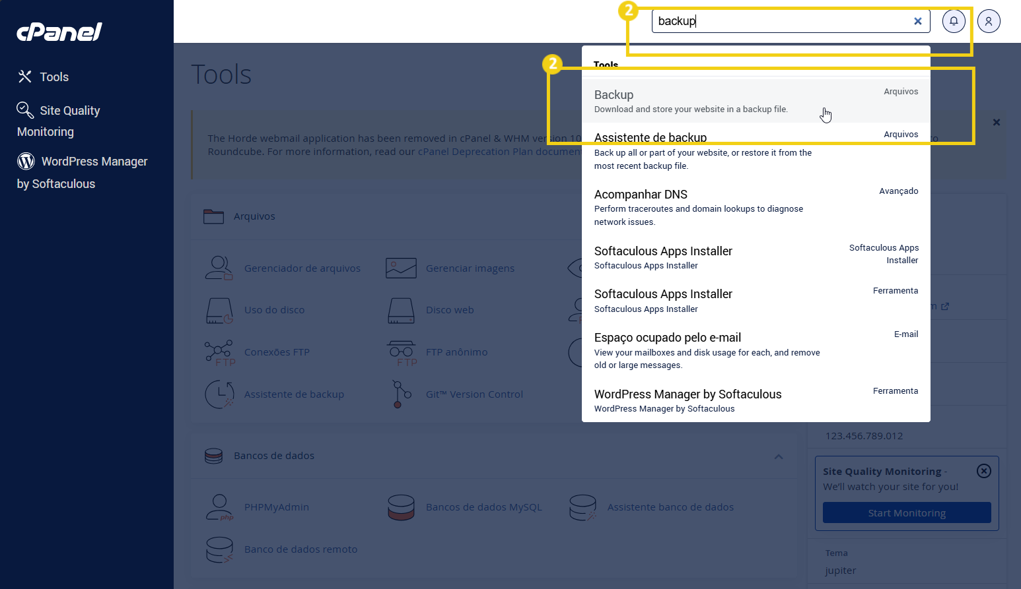Click the PHPMyAdmin icon
Screen dimensions: 1021x589
pyautogui.click(x=219, y=507)
